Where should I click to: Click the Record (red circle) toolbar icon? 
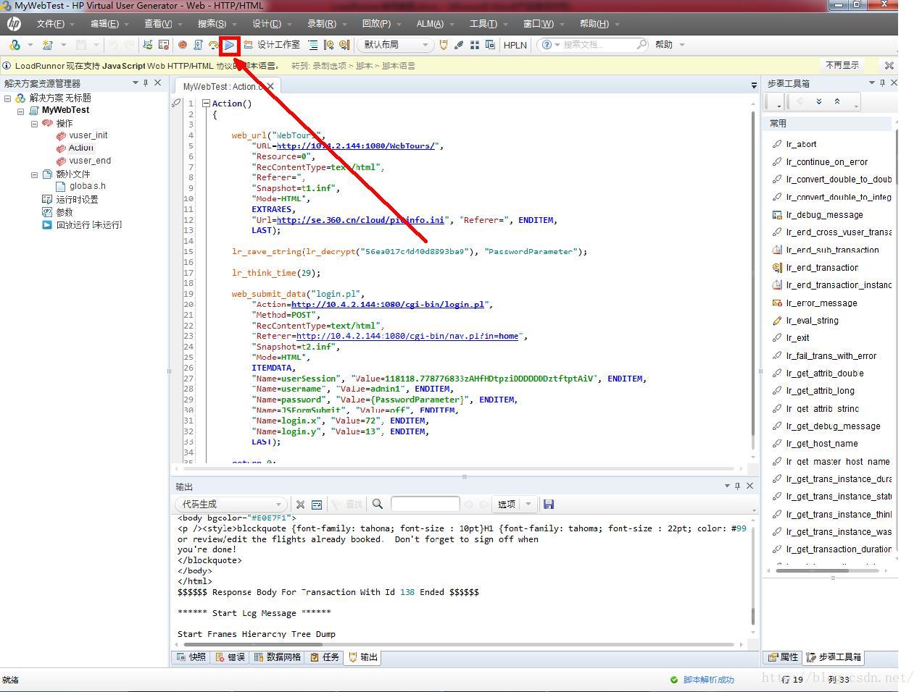click(x=183, y=45)
